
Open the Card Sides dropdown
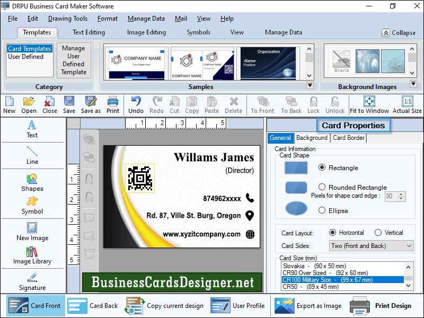click(x=371, y=245)
